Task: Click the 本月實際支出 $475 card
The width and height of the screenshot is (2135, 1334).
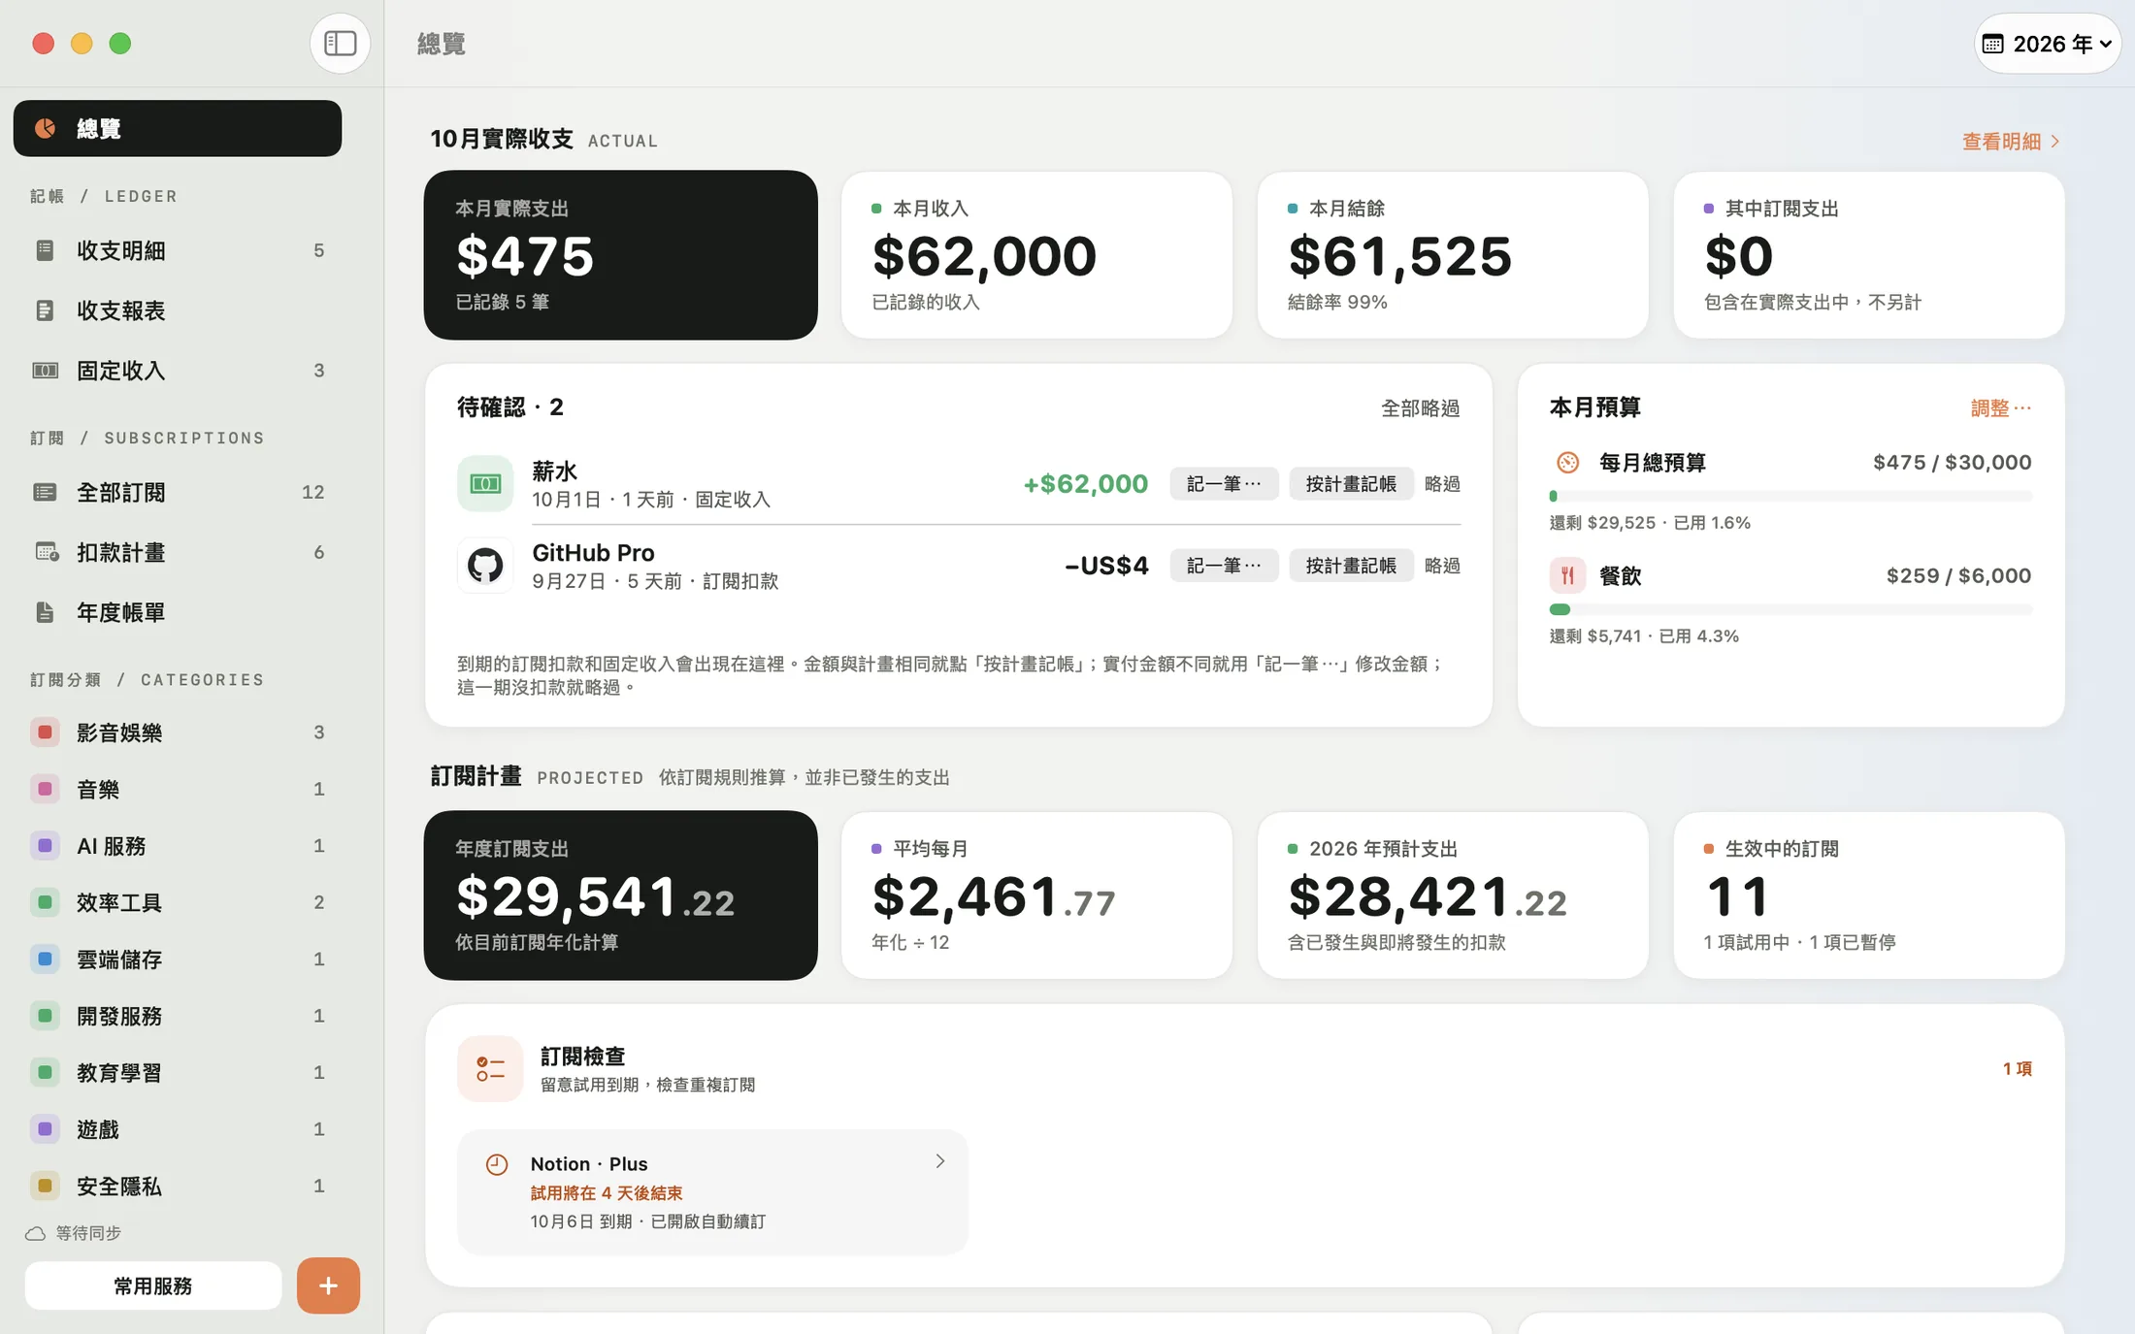Action: tap(621, 255)
